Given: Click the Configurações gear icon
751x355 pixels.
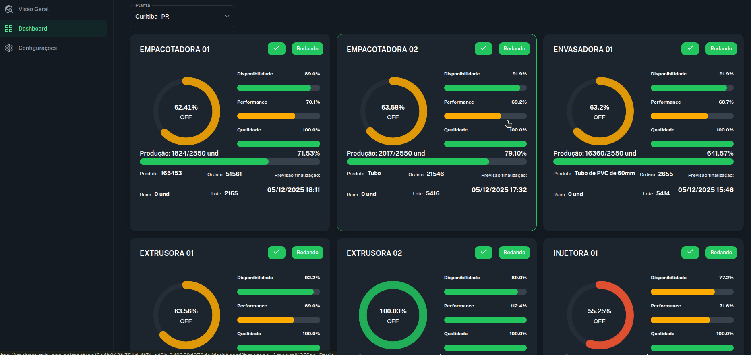Looking at the screenshot, I should pyautogui.click(x=9, y=48).
